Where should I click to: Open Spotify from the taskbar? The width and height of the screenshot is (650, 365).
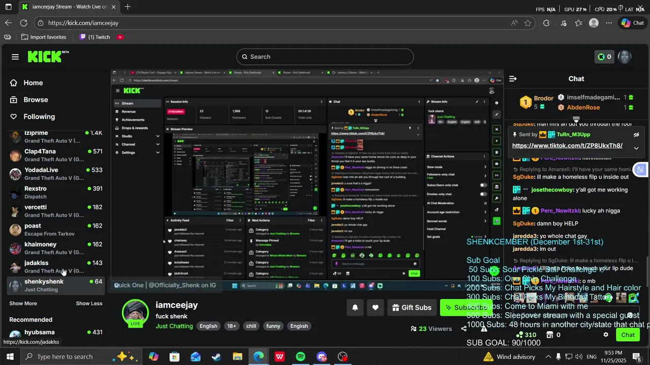tap(300, 357)
